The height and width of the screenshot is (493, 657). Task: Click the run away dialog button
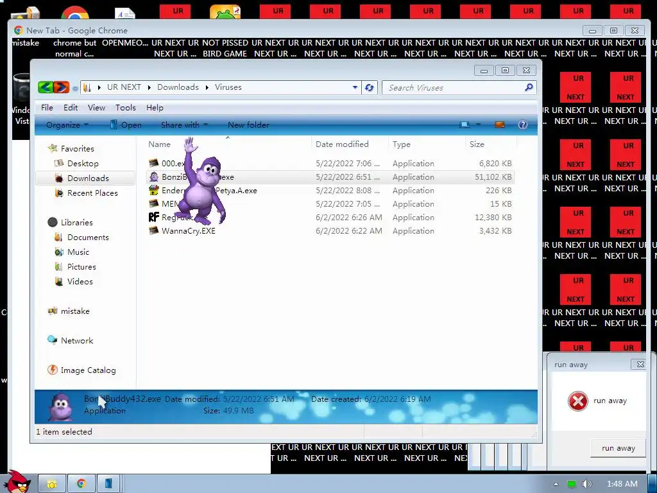[618, 448]
